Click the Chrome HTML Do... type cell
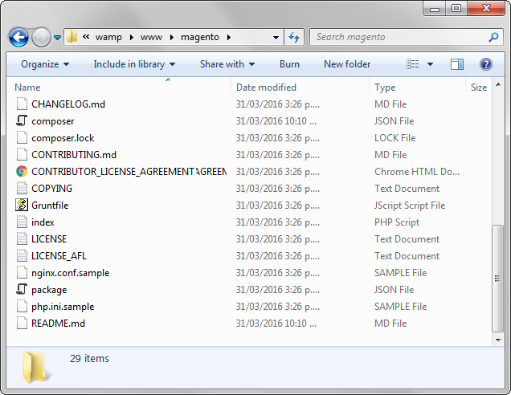Screen dimensions: 511x395 [417, 172]
